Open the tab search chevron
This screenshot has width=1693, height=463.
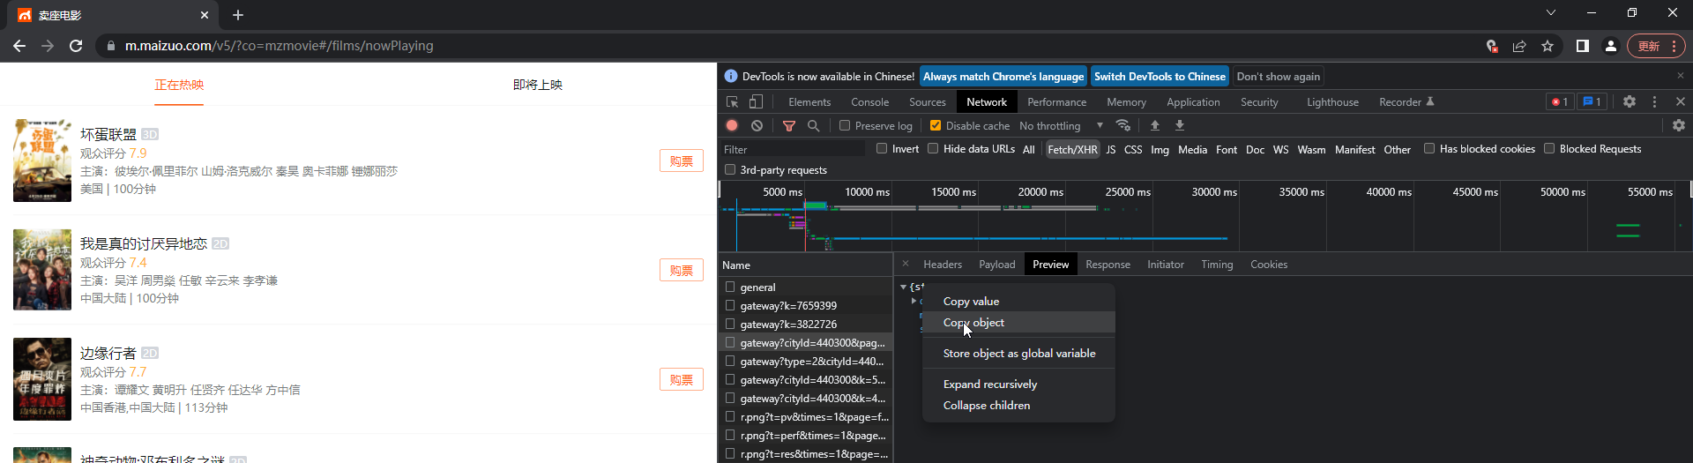(x=1551, y=12)
